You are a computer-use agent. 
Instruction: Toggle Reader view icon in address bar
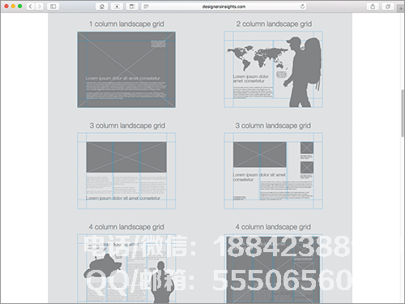pos(146,6)
